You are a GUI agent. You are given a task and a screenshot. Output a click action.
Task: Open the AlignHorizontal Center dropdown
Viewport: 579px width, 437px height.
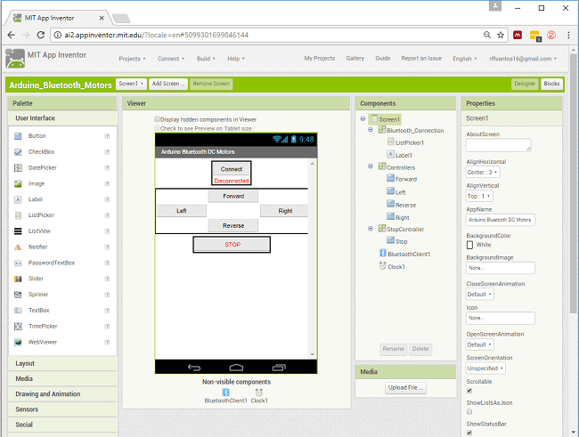[483, 172]
